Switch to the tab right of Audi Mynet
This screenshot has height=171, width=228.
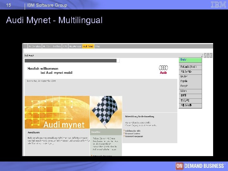point(98,46)
